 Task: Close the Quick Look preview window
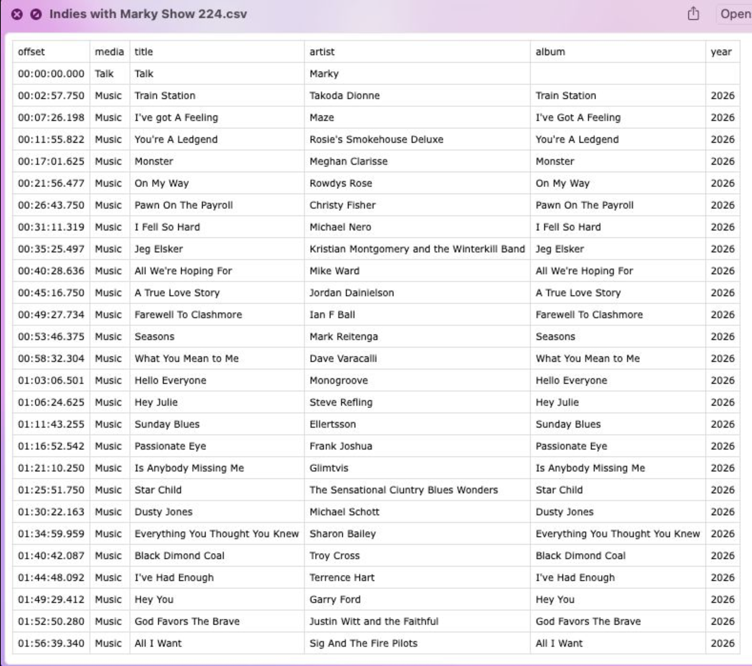point(17,14)
